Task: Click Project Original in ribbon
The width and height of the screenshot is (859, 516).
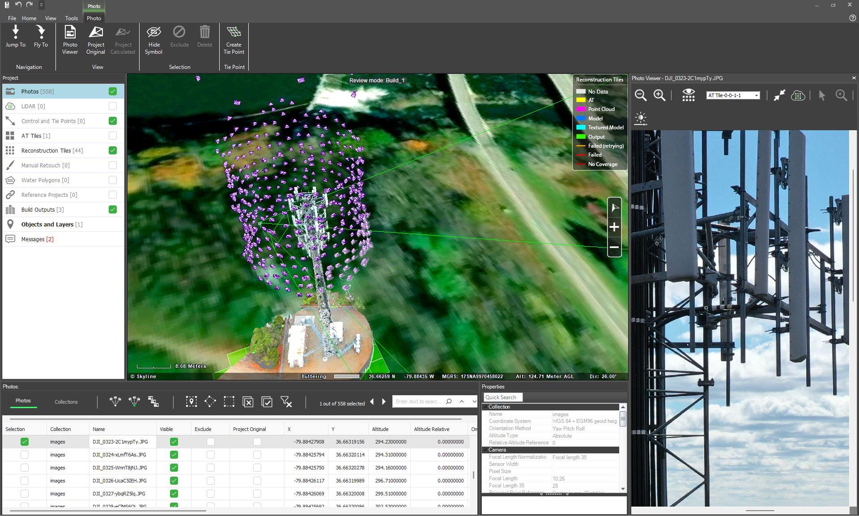Action: (x=96, y=40)
